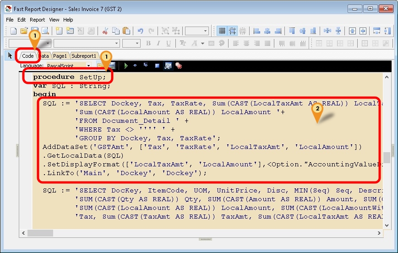Set text alignment to justified
The width and height of the screenshot is (398, 253).
[x=267, y=43]
